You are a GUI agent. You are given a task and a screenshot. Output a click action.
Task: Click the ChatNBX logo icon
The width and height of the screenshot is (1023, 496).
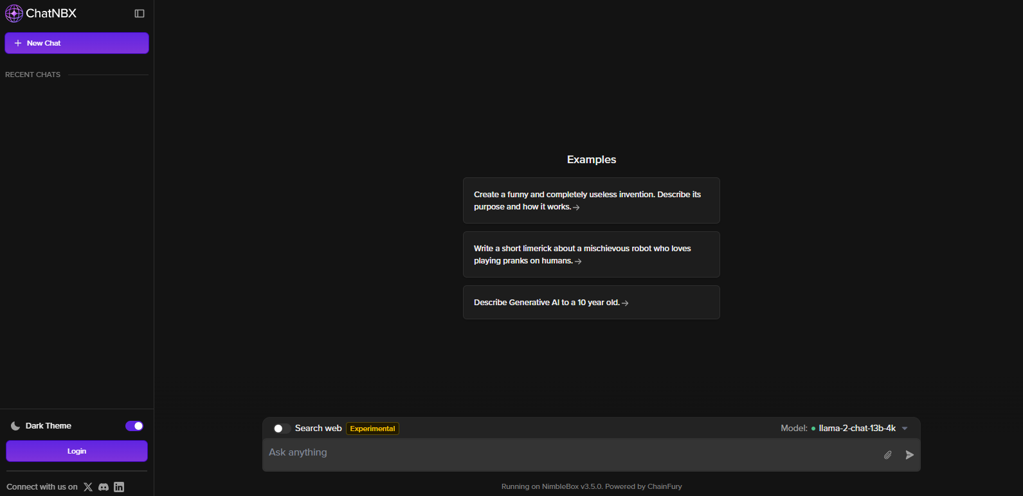click(14, 13)
